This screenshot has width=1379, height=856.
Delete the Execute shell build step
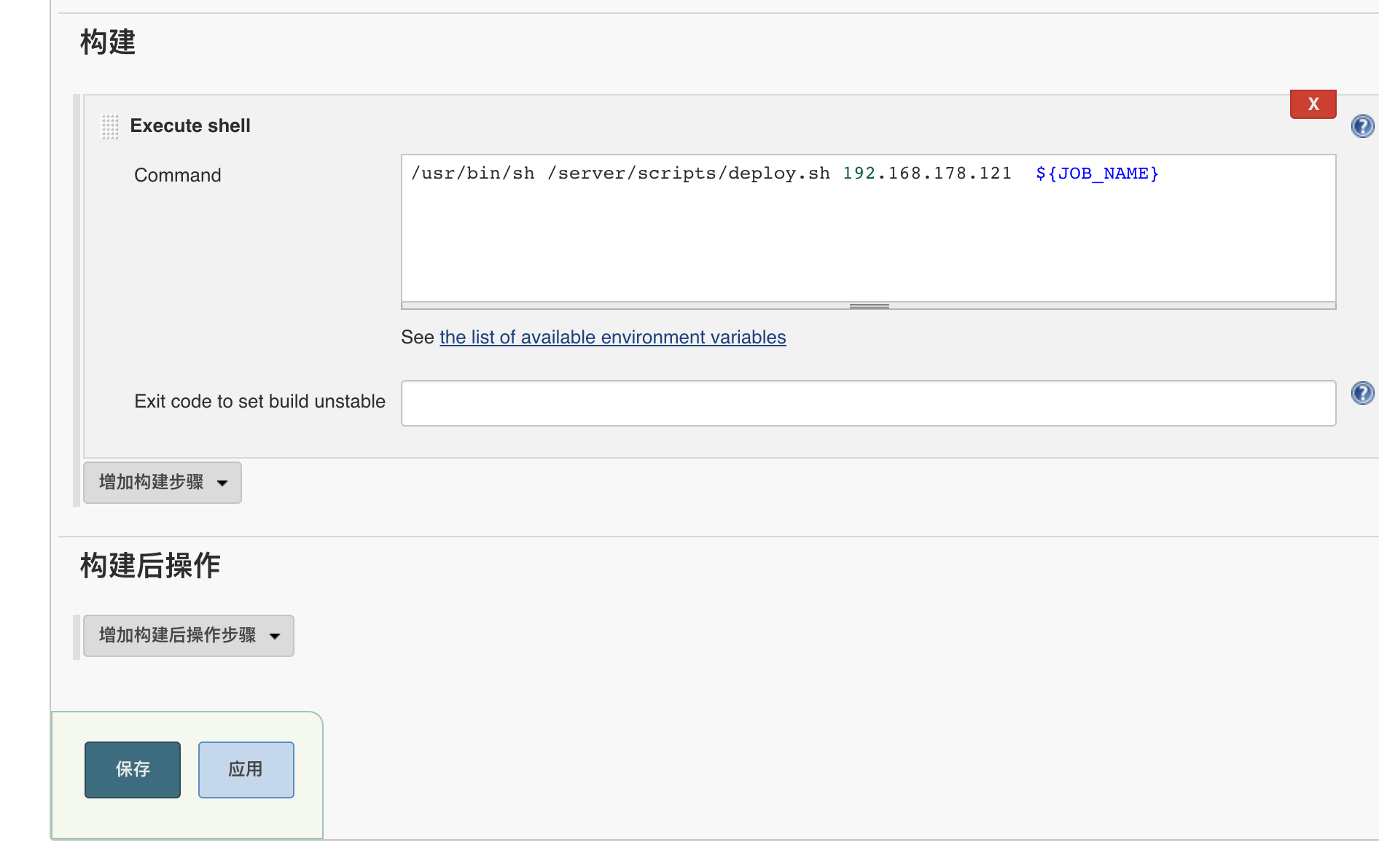click(x=1313, y=104)
